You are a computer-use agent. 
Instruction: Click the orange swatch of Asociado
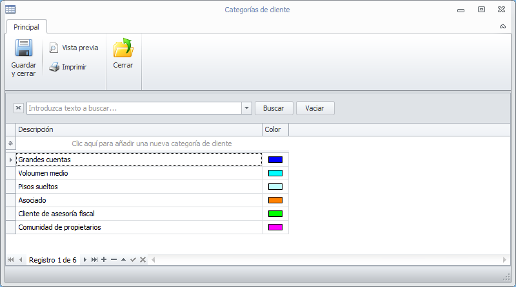point(275,200)
